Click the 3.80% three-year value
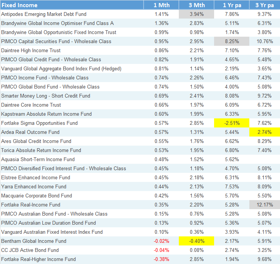Viewport: 280px width, 264px height. (264, 32)
